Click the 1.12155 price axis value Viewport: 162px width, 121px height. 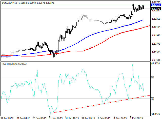point(156,27)
